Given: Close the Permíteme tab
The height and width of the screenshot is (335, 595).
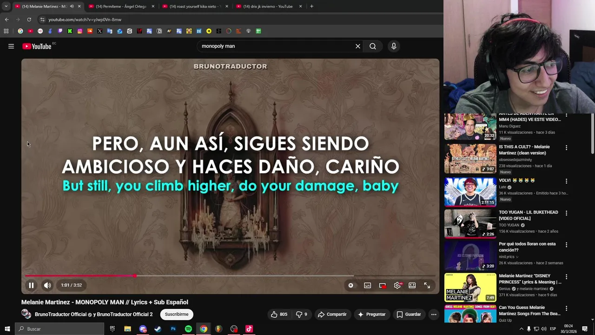Looking at the screenshot, I should pyautogui.click(x=153, y=7).
